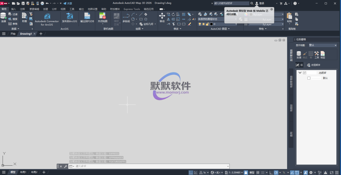Collapse the 地图库 tree node

point(300,73)
